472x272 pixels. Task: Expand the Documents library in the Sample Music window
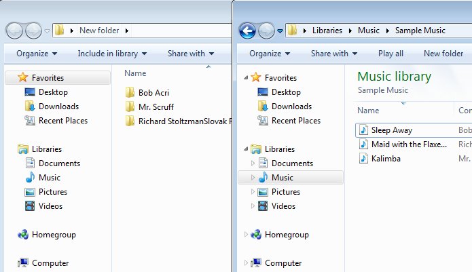[x=253, y=163]
